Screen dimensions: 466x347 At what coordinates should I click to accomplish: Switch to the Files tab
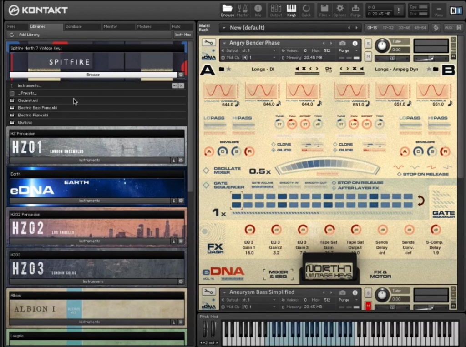pos(11,26)
